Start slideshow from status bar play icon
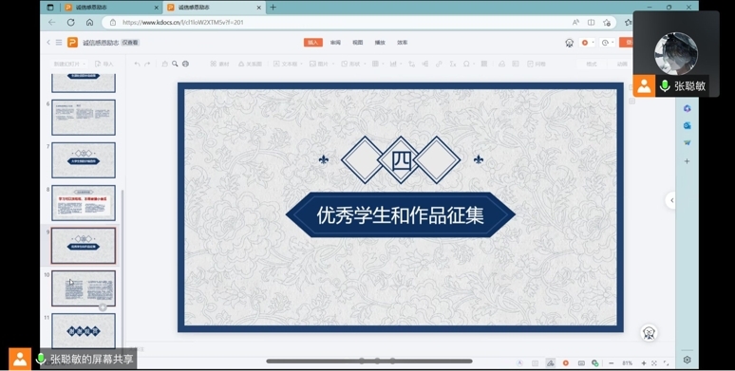 pos(566,363)
